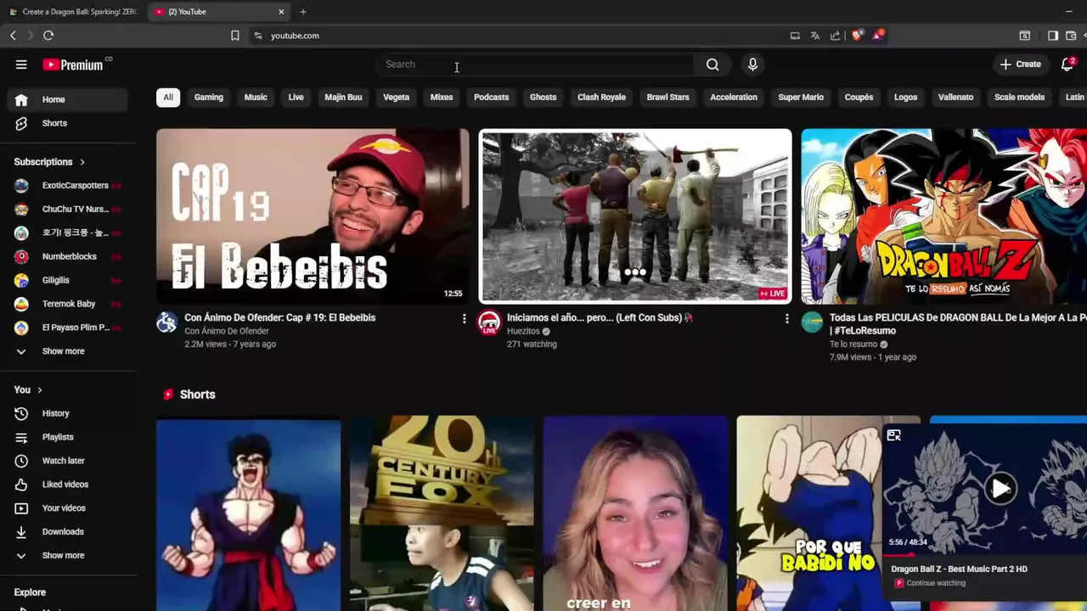The height and width of the screenshot is (611, 1087).
Task: Open the 20th Century Fox short
Action: pos(442,513)
